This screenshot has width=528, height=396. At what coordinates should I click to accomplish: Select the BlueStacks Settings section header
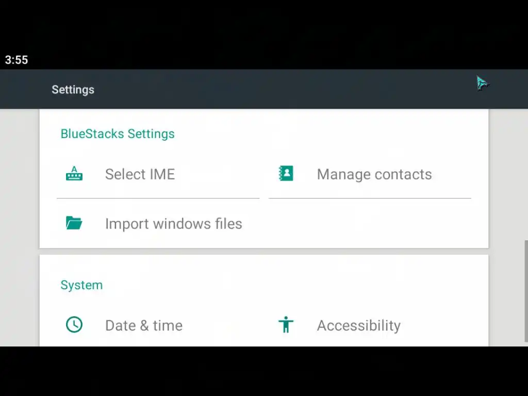click(x=118, y=134)
